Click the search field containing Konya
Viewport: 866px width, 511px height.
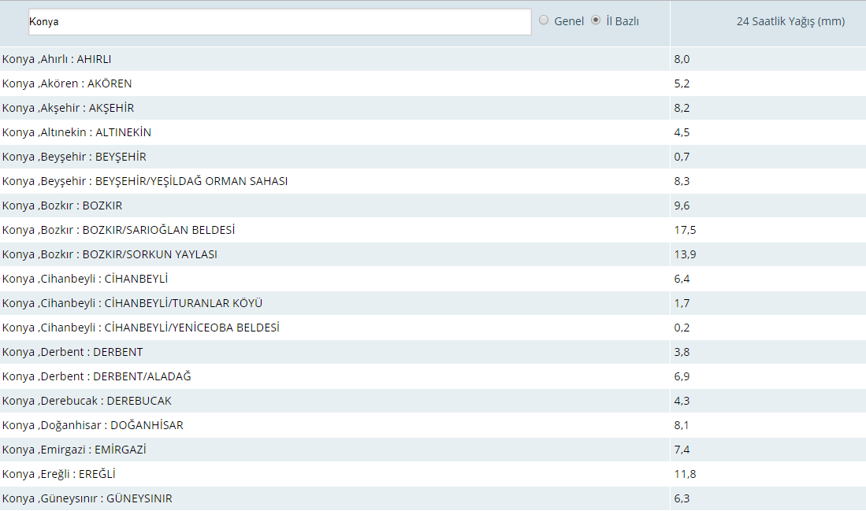(x=280, y=21)
